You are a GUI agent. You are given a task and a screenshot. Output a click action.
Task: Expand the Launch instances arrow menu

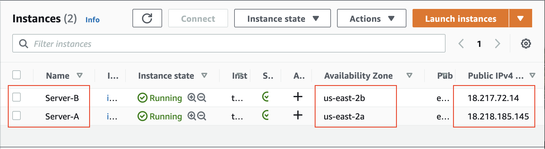520,18
